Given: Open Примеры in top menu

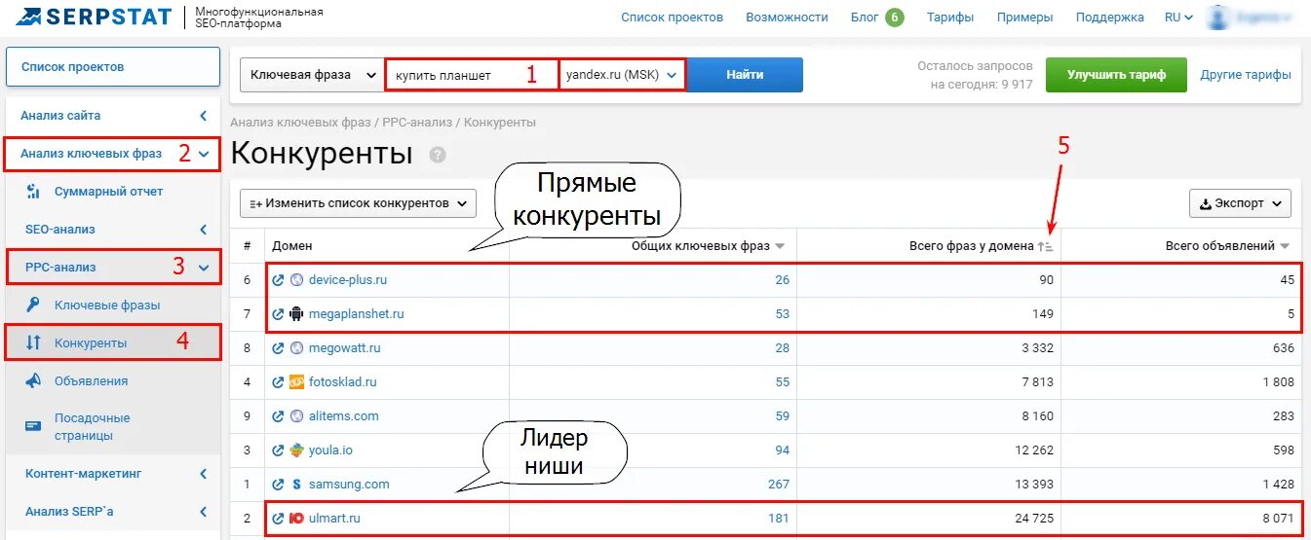Looking at the screenshot, I should point(1024,18).
